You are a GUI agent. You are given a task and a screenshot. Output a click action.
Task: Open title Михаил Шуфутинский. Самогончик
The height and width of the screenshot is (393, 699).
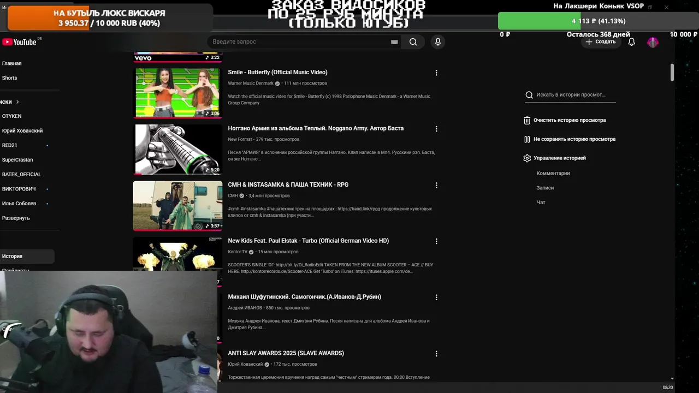coord(304,297)
